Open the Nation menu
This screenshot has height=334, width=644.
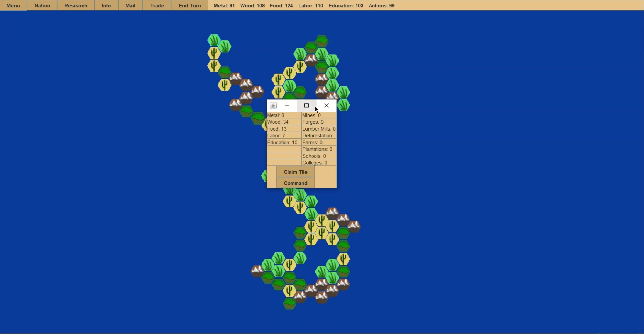[42, 5]
